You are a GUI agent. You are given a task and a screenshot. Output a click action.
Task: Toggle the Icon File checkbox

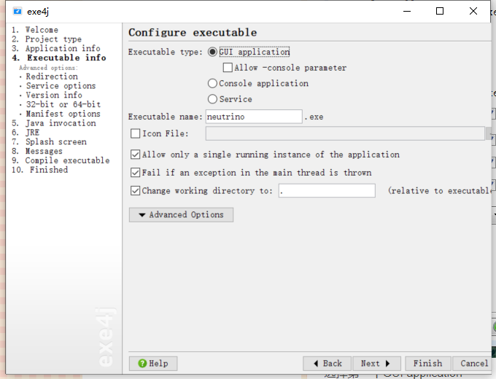(135, 133)
